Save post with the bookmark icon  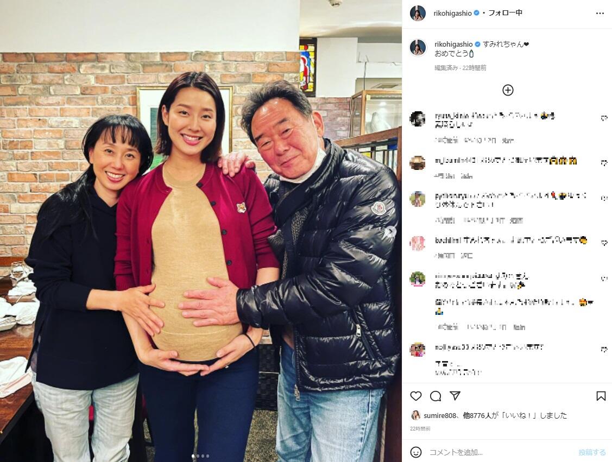pyautogui.click(x=601, y=396)
